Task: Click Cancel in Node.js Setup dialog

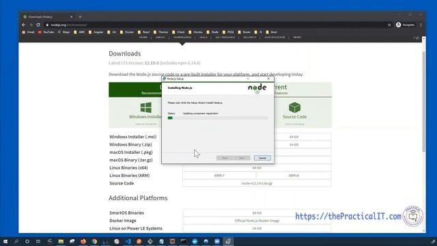Action: [262, 158]
